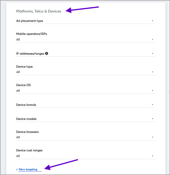Screen dimensions: 170x175
Task: Select the 'All' value under Mobile operators/ISPs
Action: point(18,40)
